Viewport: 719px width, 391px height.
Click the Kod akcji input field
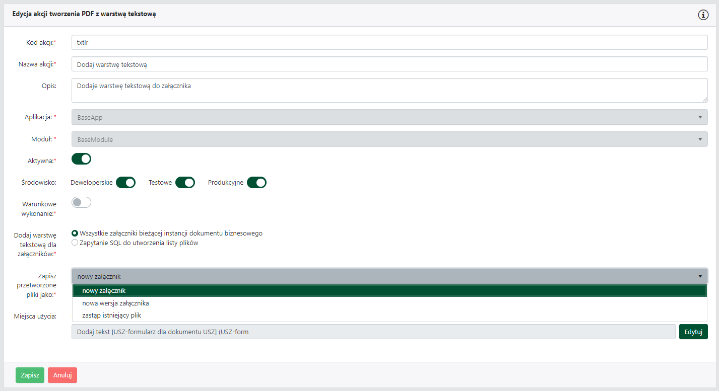point(389,43)
